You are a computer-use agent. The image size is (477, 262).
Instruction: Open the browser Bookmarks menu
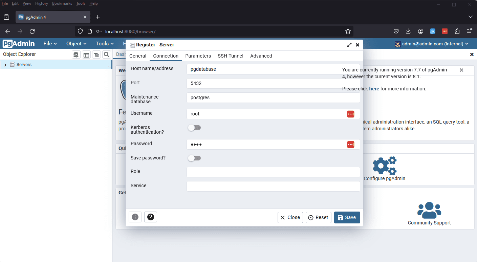click(62, 3)
